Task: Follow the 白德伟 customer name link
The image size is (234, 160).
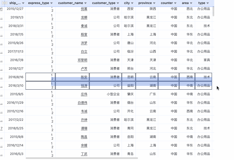Action: [82, 103]
